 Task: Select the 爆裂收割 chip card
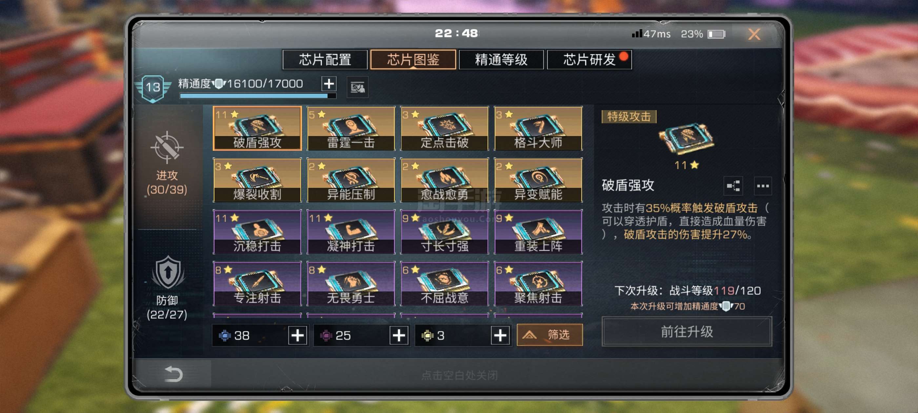pos(257,180)
